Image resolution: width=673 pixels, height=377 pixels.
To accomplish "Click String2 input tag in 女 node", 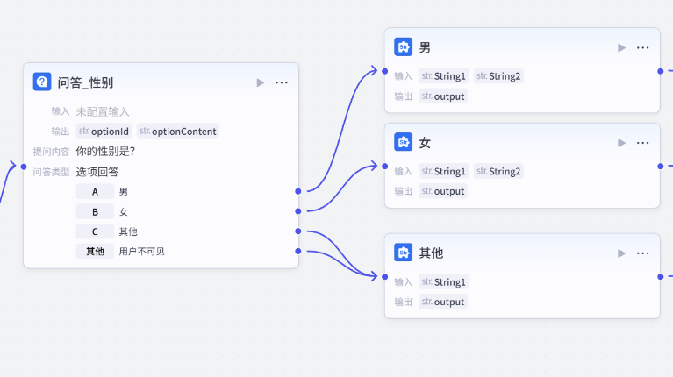I will [x=498, y=171].
